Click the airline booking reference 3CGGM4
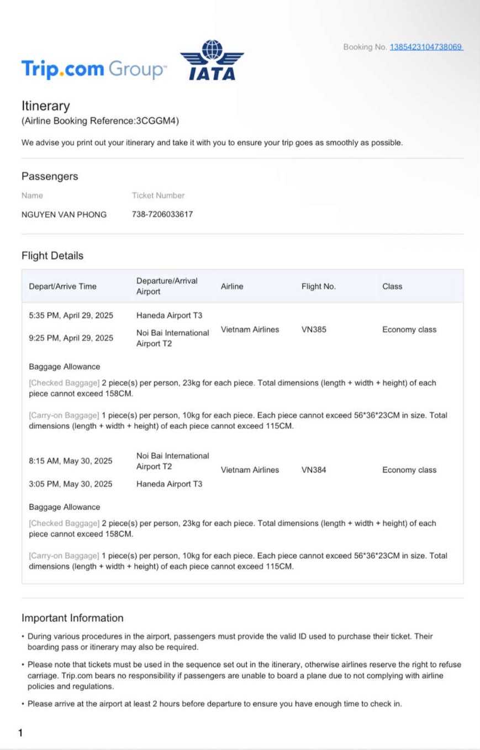Viewport: 480px width, 750px height. (157, 121)
